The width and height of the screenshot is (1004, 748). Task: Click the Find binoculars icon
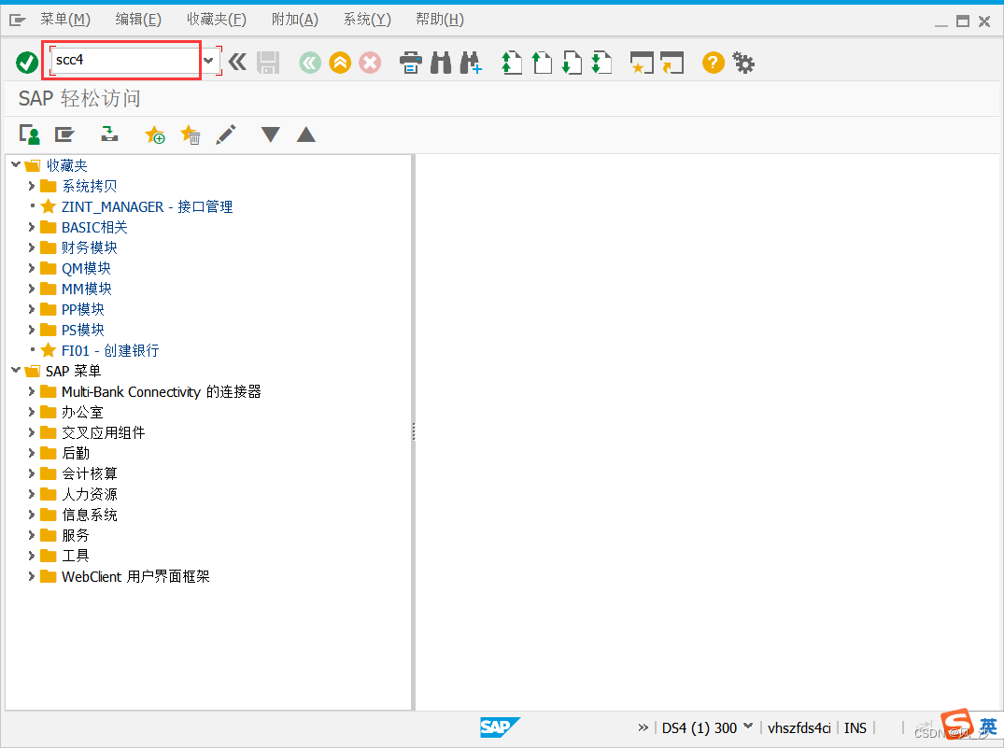pos(441,63)
